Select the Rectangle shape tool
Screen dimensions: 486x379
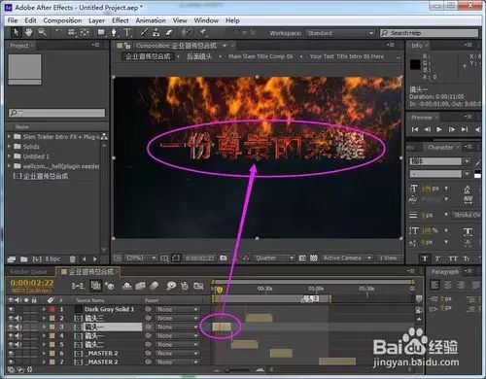pos(101,32)
